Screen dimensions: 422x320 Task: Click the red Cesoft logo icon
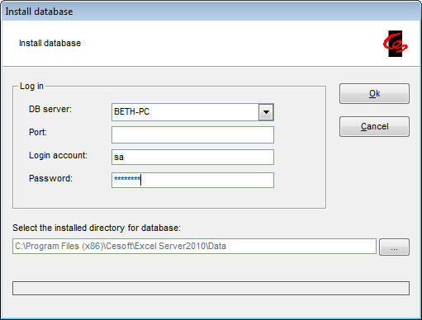pyautogui.click(x=396, y=44)
